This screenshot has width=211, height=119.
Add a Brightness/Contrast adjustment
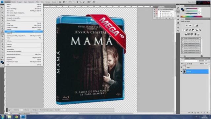coord(187,25)
